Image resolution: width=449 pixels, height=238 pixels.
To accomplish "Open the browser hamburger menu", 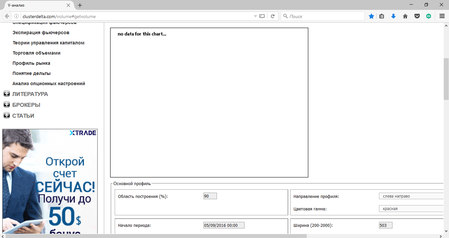I will [x=442, y=16].
